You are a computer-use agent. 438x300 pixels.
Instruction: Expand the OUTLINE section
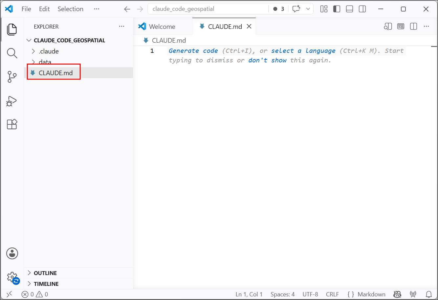[x=79, y=273]
